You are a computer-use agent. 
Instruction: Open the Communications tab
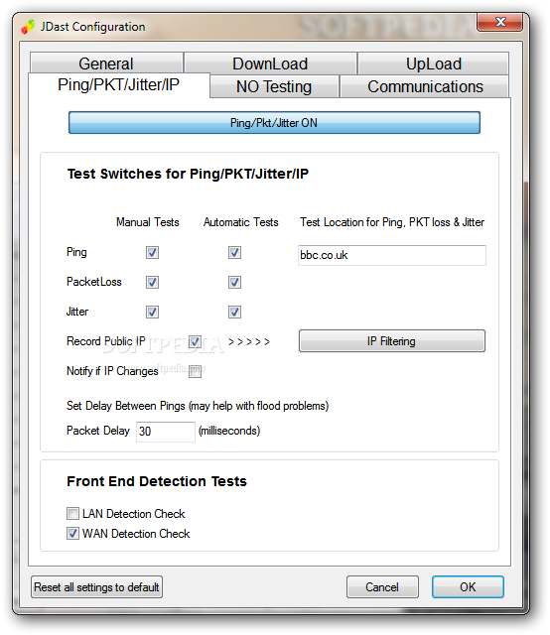tap(425, 86)
